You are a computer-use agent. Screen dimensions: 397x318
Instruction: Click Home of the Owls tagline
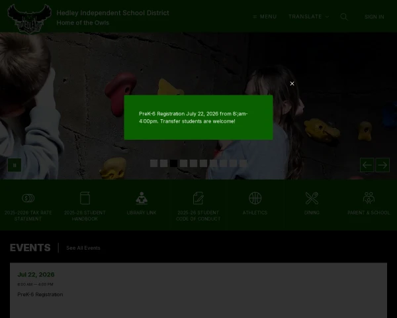[83, 23]
